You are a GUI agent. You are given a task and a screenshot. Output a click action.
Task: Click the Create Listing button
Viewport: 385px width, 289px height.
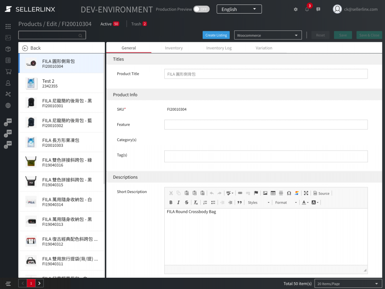click(216, 35)
